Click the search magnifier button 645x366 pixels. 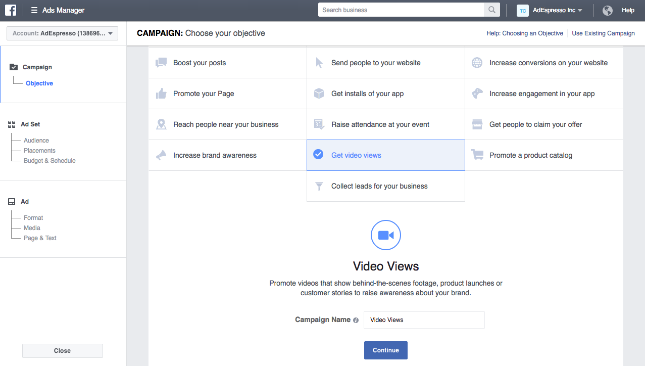491,10
